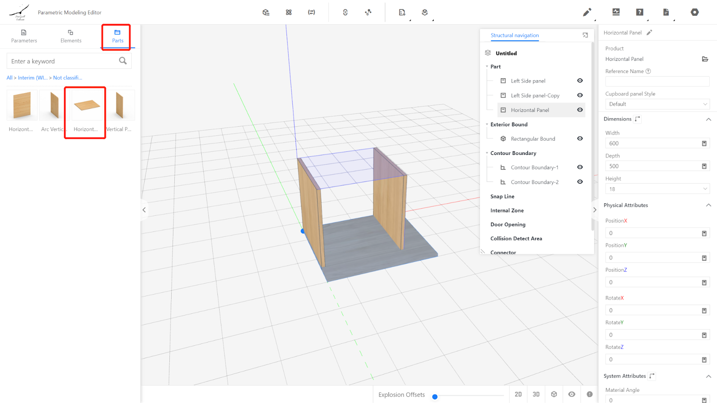Hide the Left Side panel part
Screen dimensions: 717x403
click(580, 81)
